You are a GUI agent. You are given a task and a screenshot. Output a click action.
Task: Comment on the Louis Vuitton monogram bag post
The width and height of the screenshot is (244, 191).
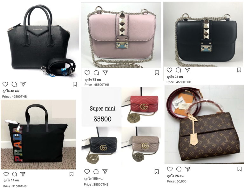coord(179,169)
